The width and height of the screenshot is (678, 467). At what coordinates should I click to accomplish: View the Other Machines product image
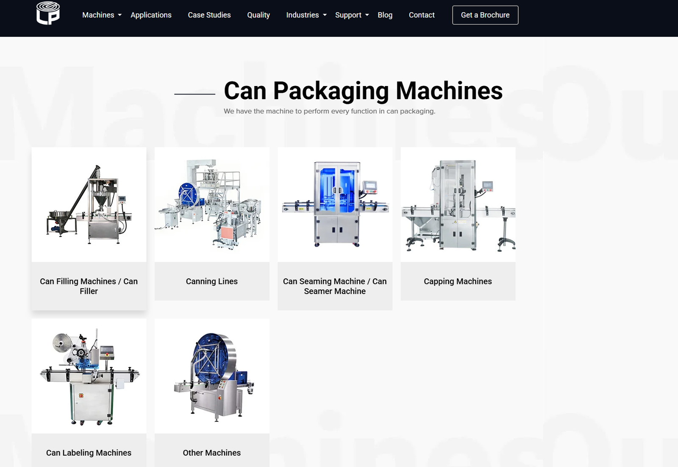click(212, 376)
